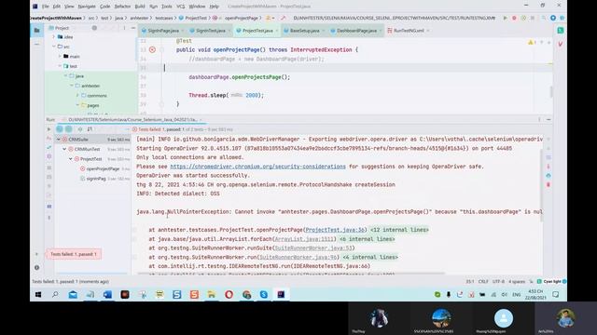Image resolution: width=597 pixels, height=335 pixels.
Task: Click the Run panel settings gear icon
Action: tap(539, 119)
